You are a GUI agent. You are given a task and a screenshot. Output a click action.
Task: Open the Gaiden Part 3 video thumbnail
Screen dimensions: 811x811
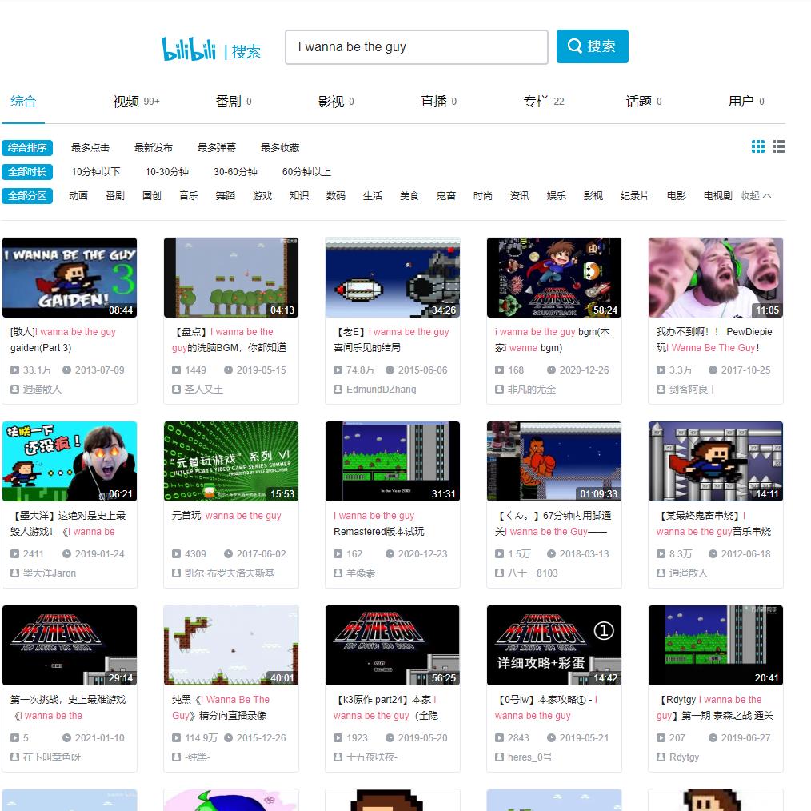tap(70, 278)
